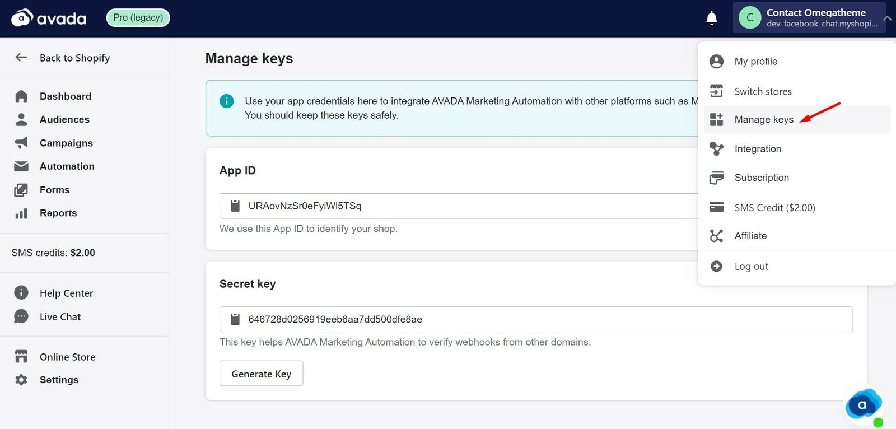Click the Generate Key button
The width and height of the screenshot is (896, 429).
(x=261, y=374)
